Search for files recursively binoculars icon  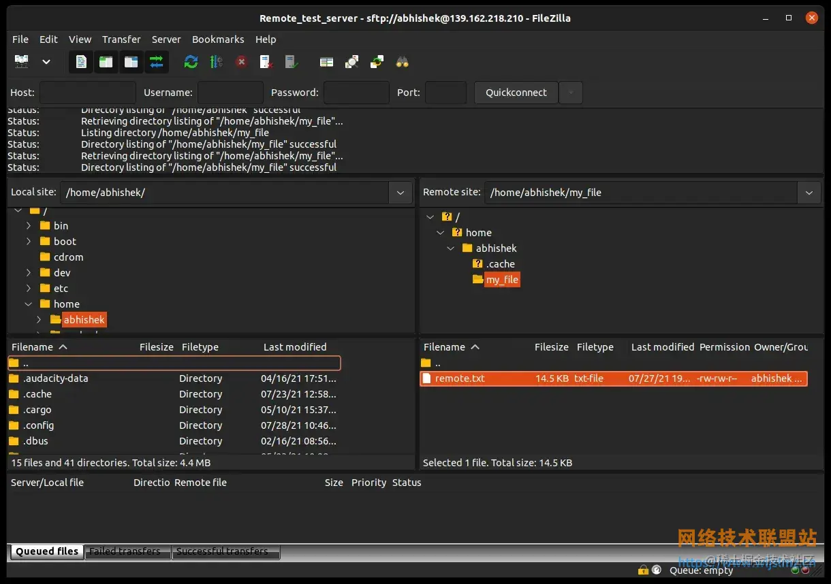403,62
